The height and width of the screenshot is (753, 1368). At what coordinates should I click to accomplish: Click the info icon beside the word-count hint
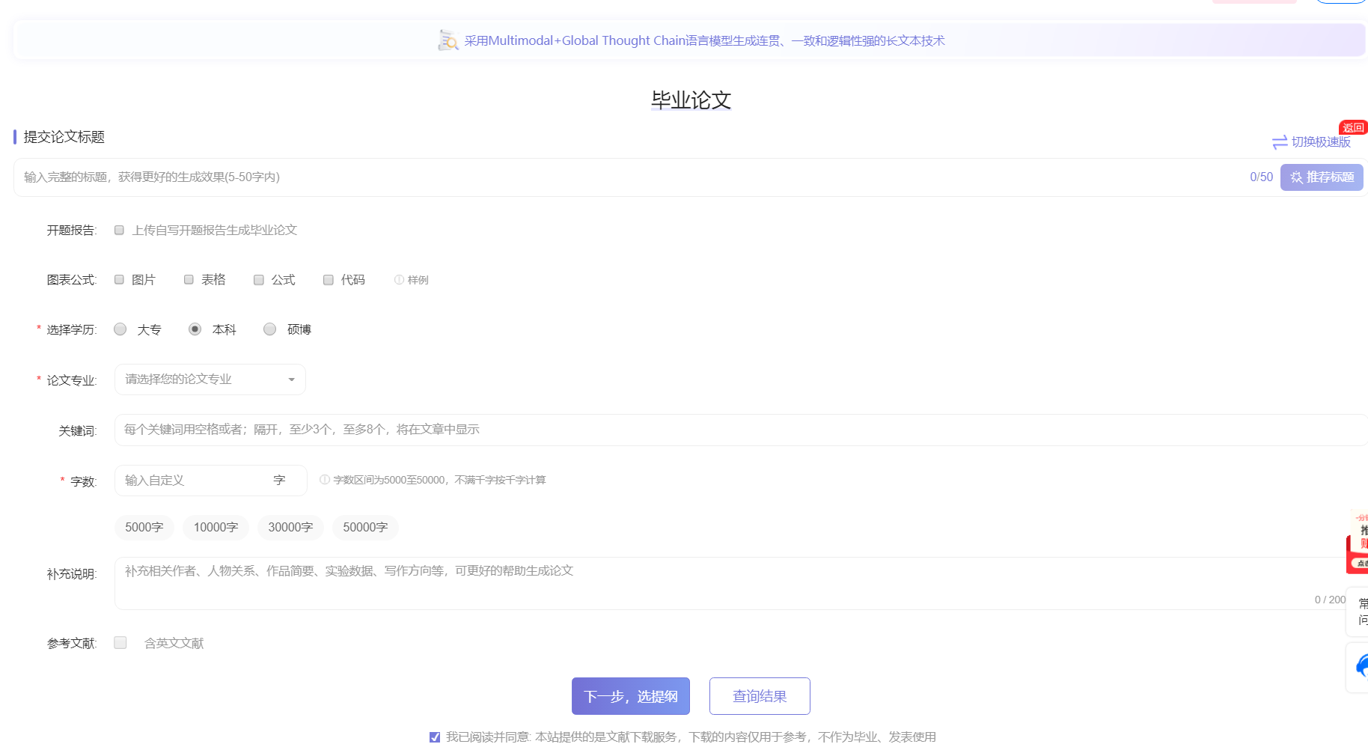point(325,480)
